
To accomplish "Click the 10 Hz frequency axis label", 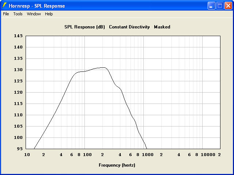I will tap(27, 155).
